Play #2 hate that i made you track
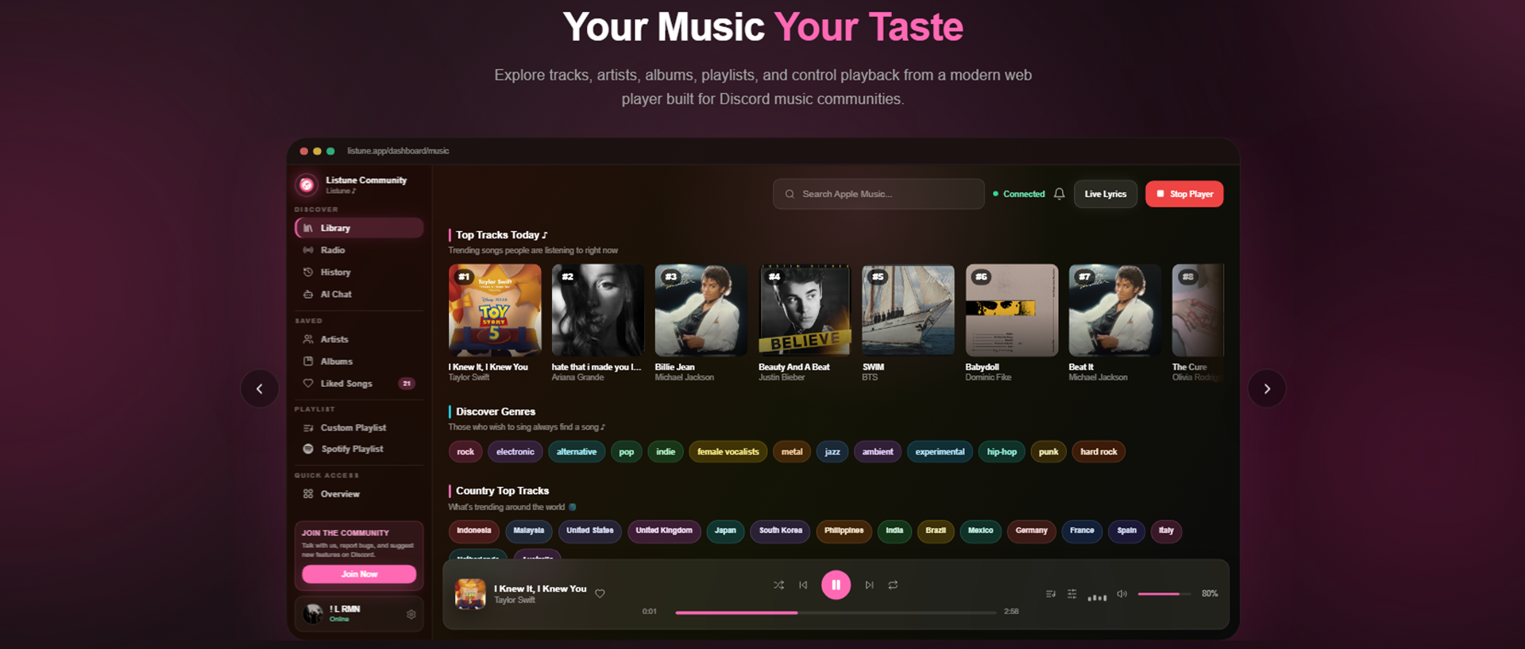 coord(598,311)
